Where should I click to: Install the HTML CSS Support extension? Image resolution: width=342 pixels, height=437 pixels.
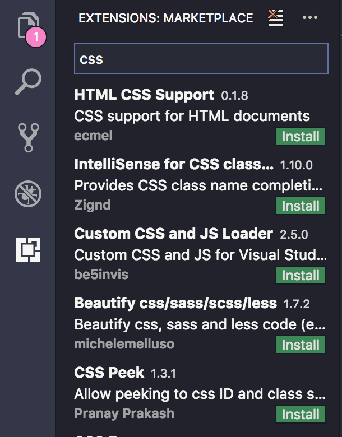click(301, 136)
